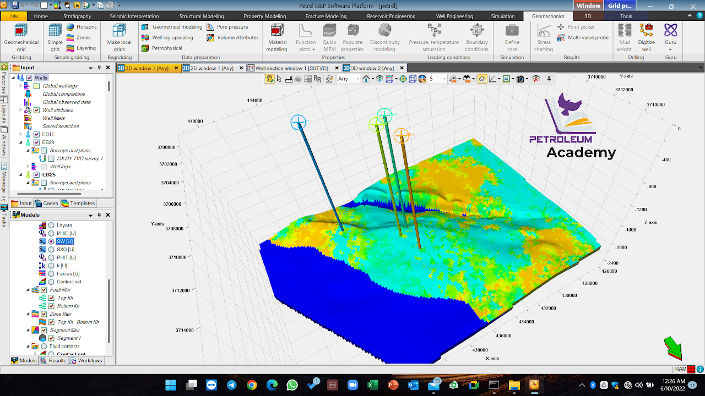Image resolution: width=705 pixels, height=396 pixels.
Task: Switch to the Templates pane tab
Action: pyautogui.click(x=78, y=204)
